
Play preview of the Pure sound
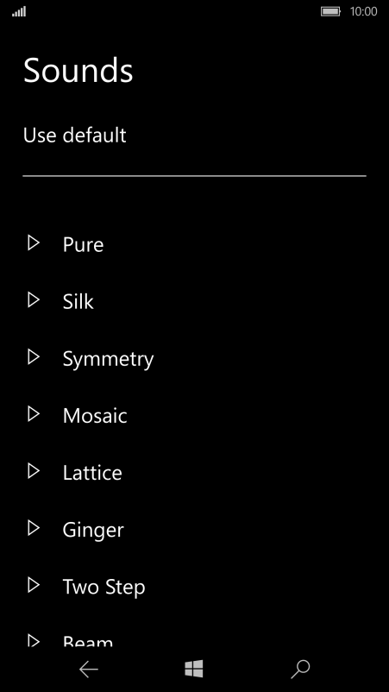pyautogui.click(x=34, y=243)
